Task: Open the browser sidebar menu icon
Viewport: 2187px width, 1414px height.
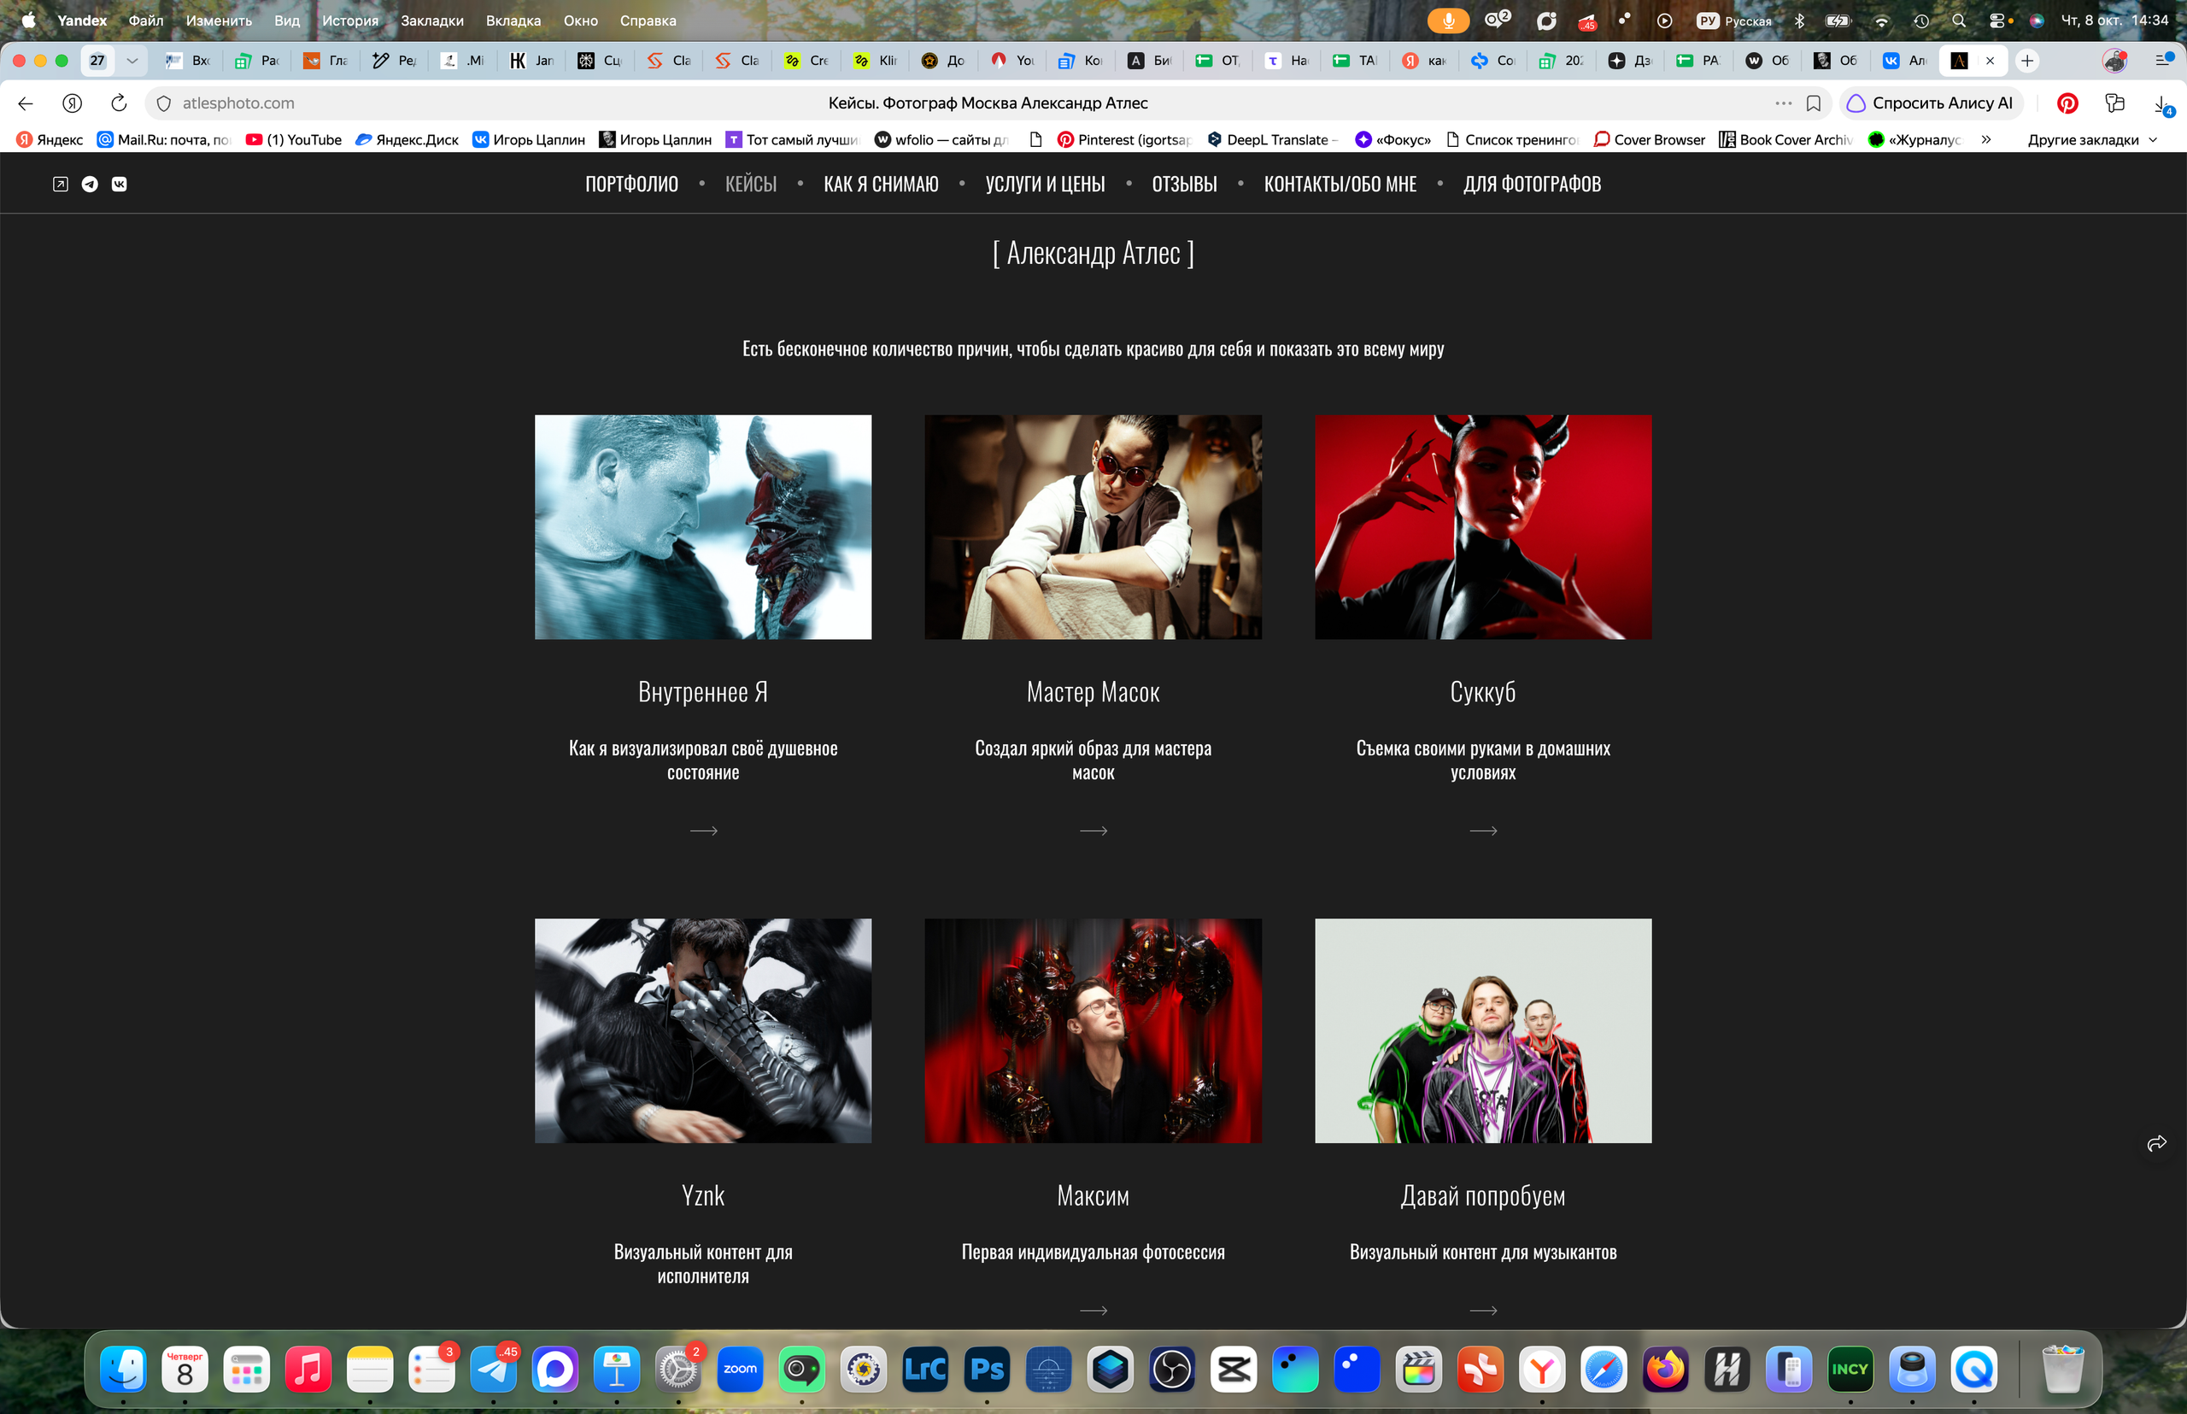Action: click(x=2163, y=61)
